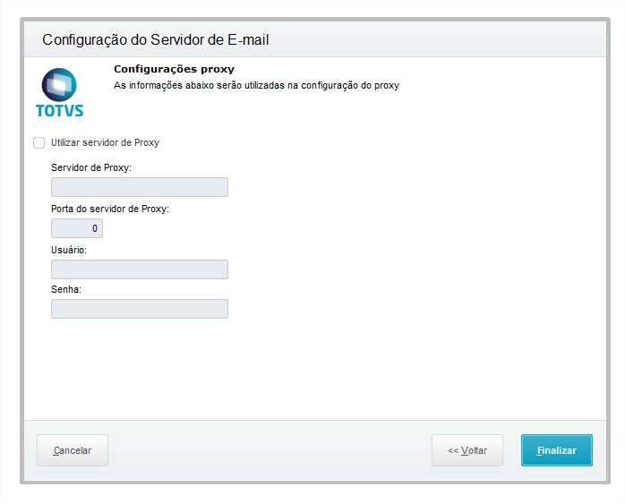Image resolution: width=625 pixels, height=504 pixels.
Task: Finish setup with the Finalizar button
Action: 556,450
